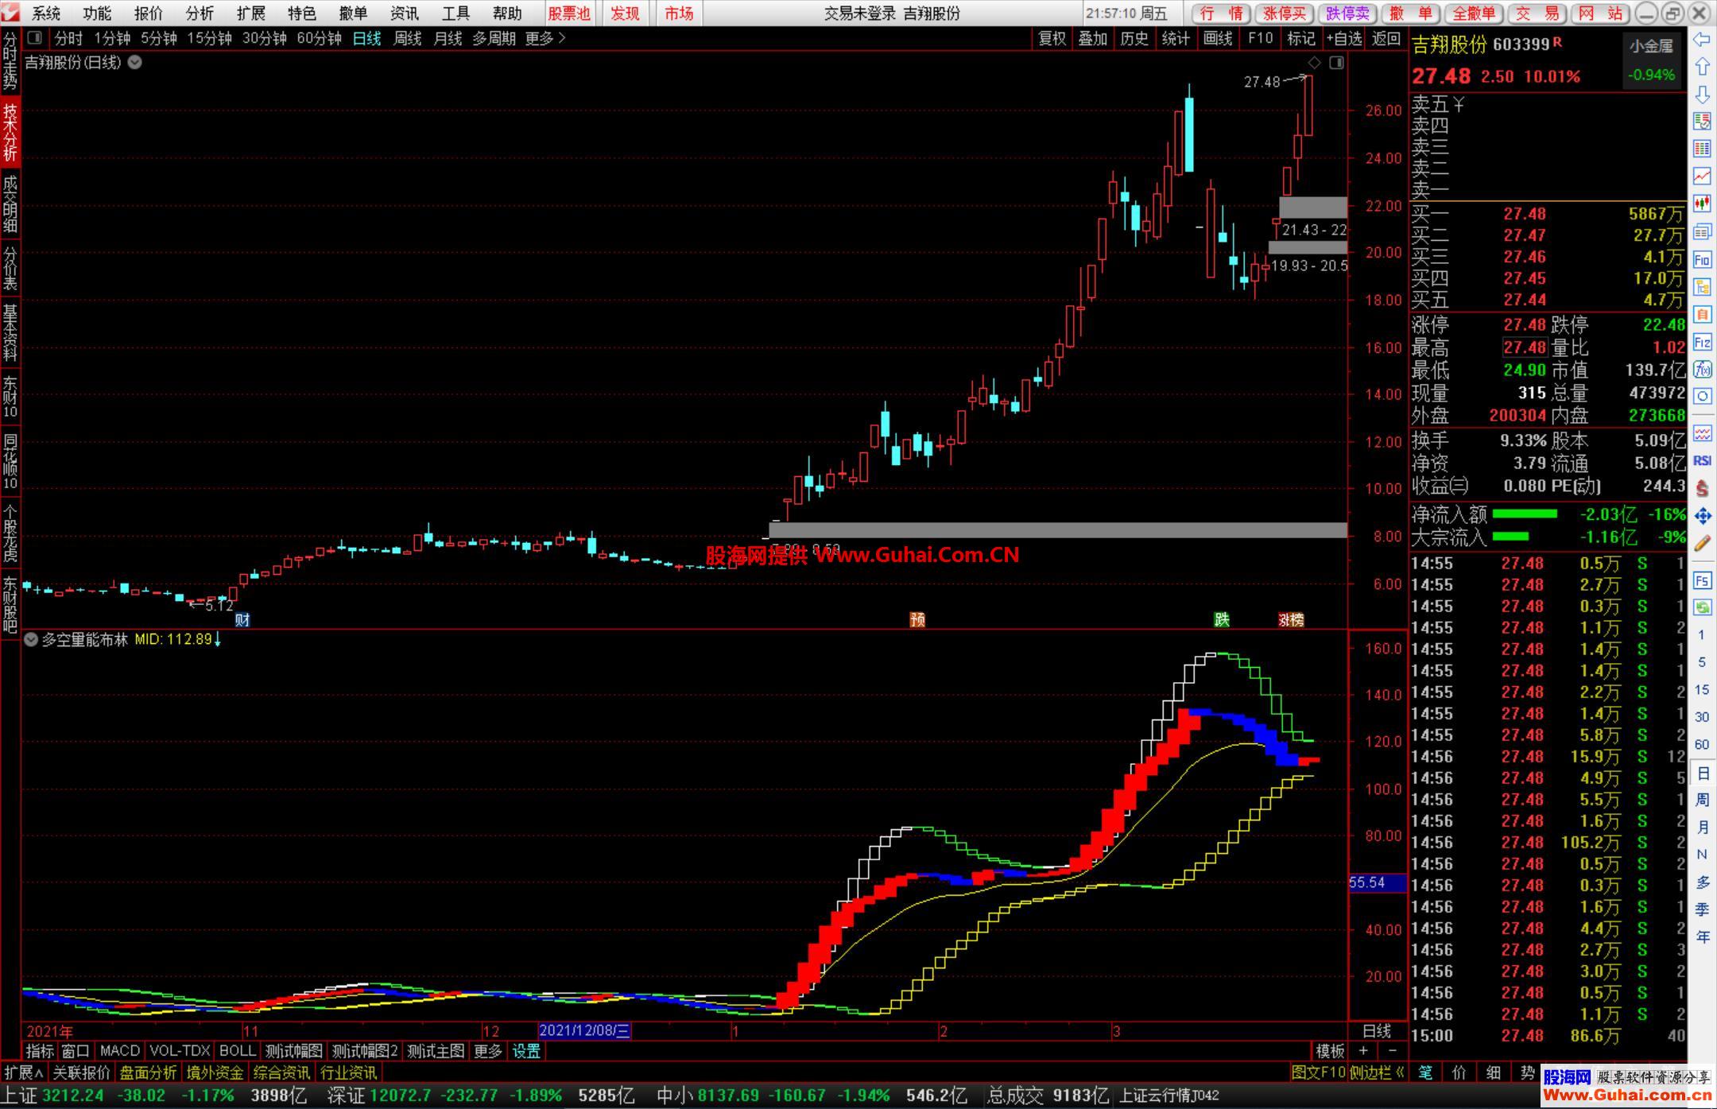Click the 股票池 button
This screenshot has width=1717, height=1109.
[569, 14]
